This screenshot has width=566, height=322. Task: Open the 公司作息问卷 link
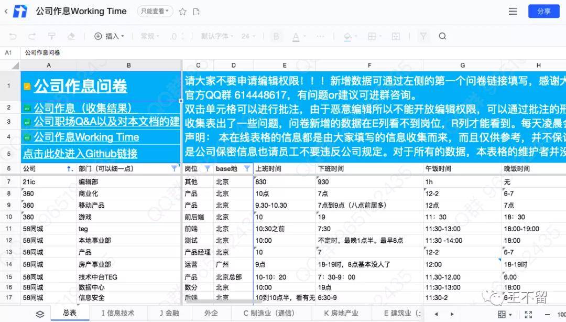coord(80,86)
